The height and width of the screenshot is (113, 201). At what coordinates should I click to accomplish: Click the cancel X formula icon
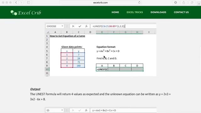73,26
